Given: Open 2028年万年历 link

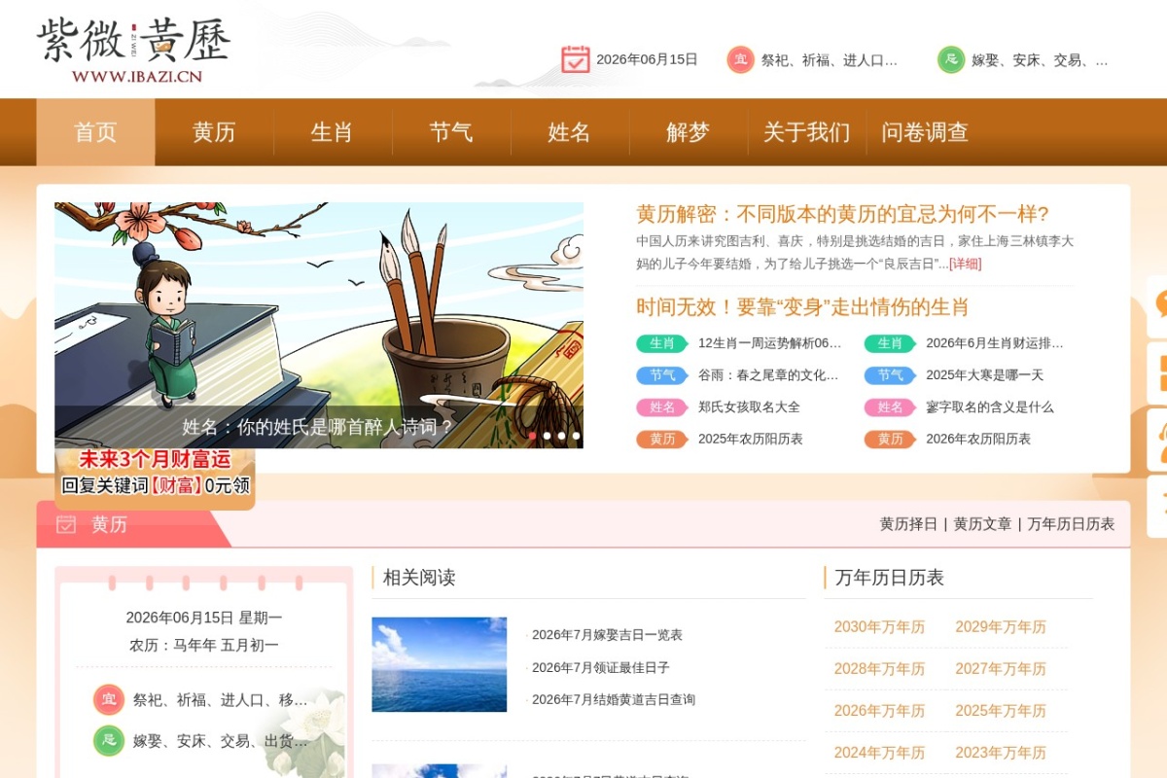Looking at the screenshot, I should [x=879, y=669].
